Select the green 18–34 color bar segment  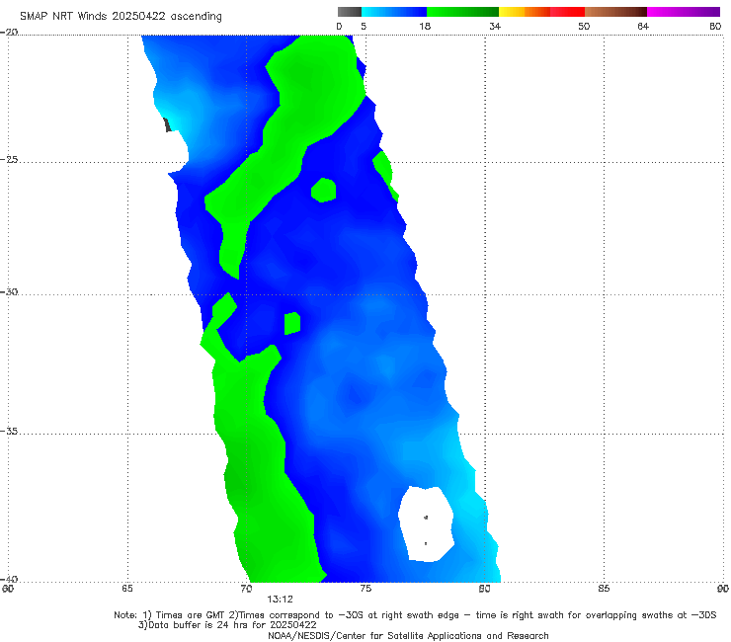(x=462, y=12)
